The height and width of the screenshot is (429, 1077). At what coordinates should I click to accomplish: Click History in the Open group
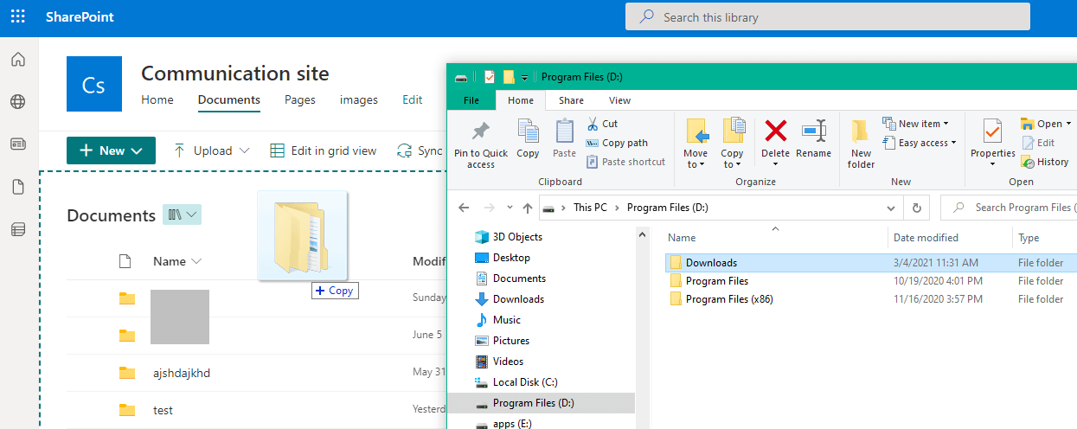pyautogui.click(x=1045, y=162)
